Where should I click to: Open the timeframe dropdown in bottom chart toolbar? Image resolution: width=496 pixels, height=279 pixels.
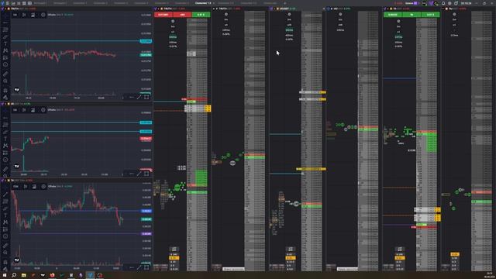[x=15, y=187]
